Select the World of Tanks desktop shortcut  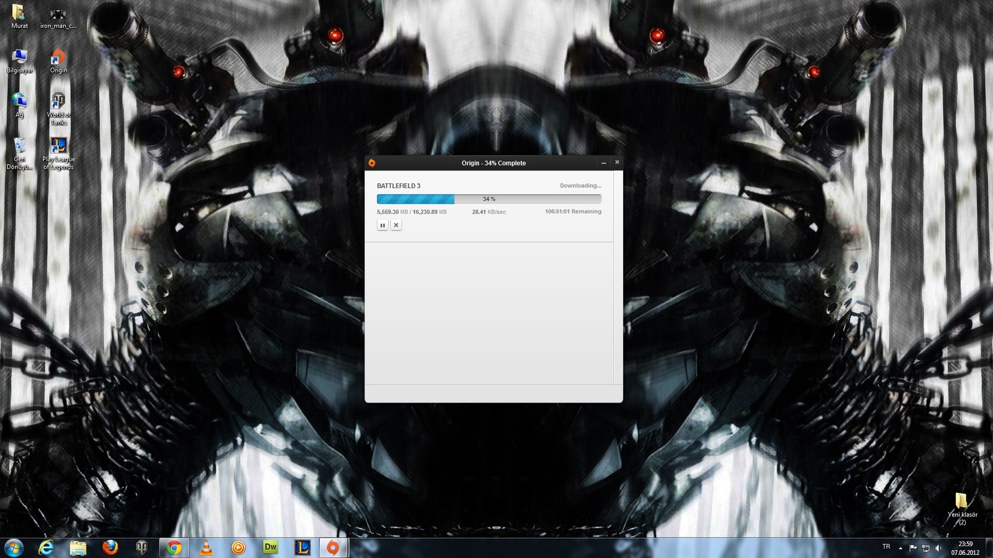pyautogui.click(x=58, y=109)
